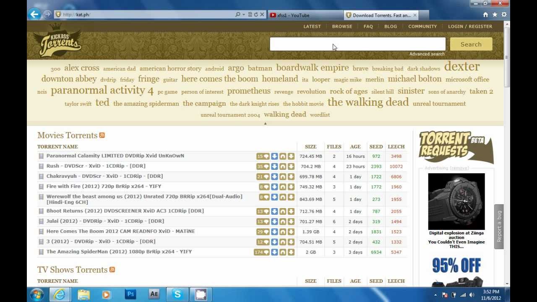Click the Advanced search link

pos(427,54)
